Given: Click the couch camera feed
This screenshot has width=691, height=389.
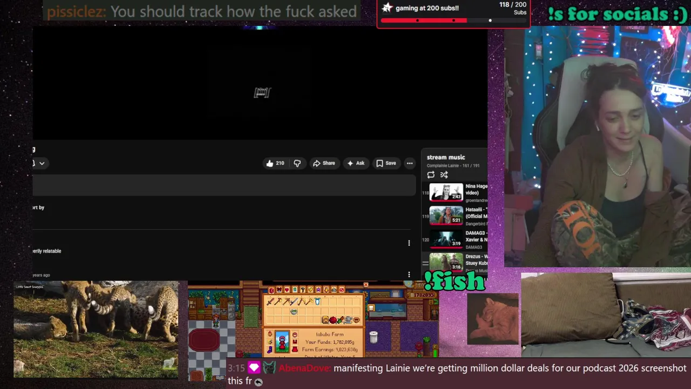Looking at the screenshot, I should click(x=606, y=315).
